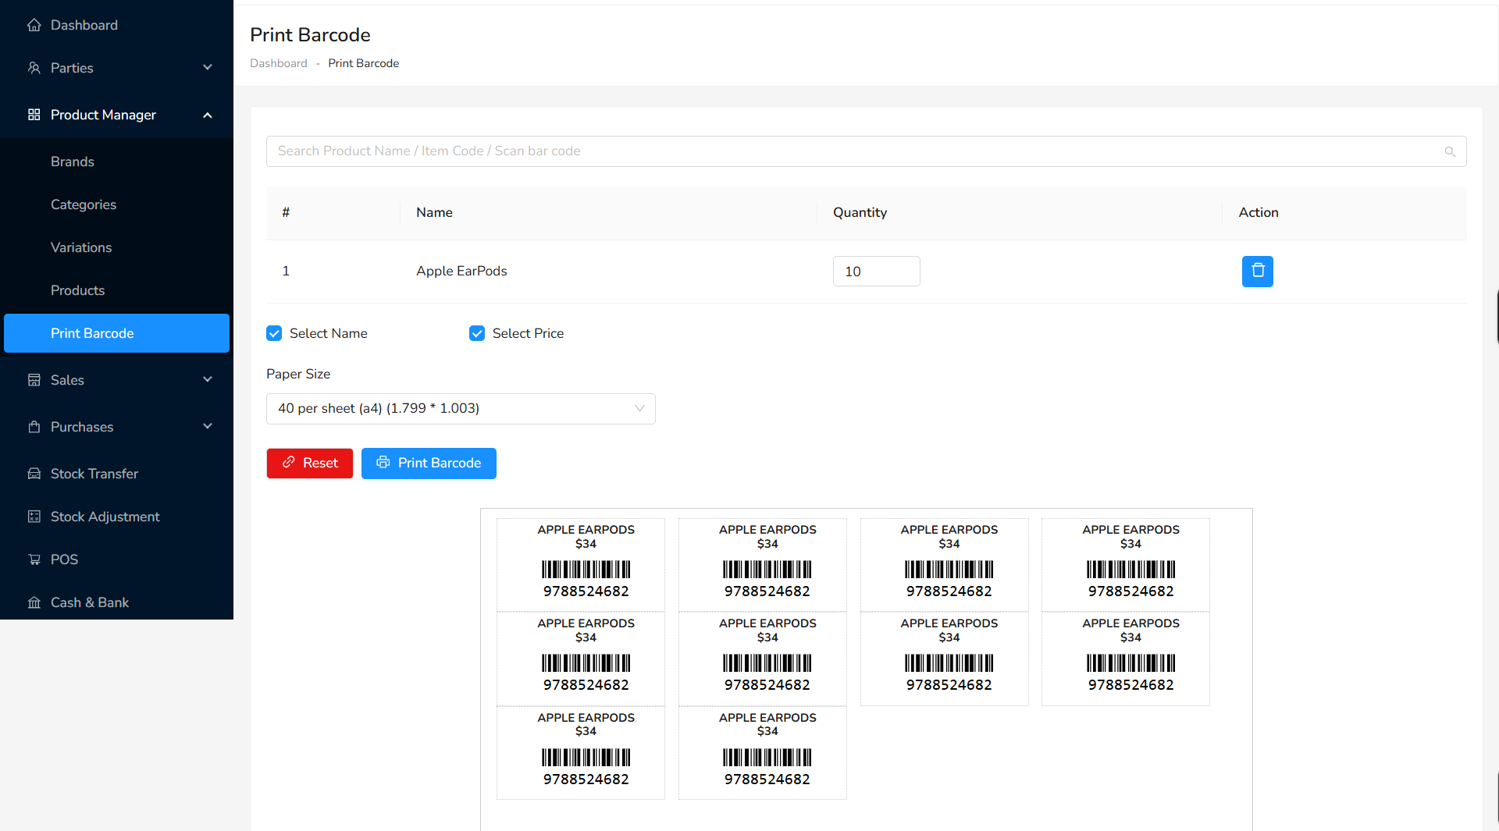Click the link icon on Reset button
The width and height of the screenshot is (1499, 831).
point(288,463)
